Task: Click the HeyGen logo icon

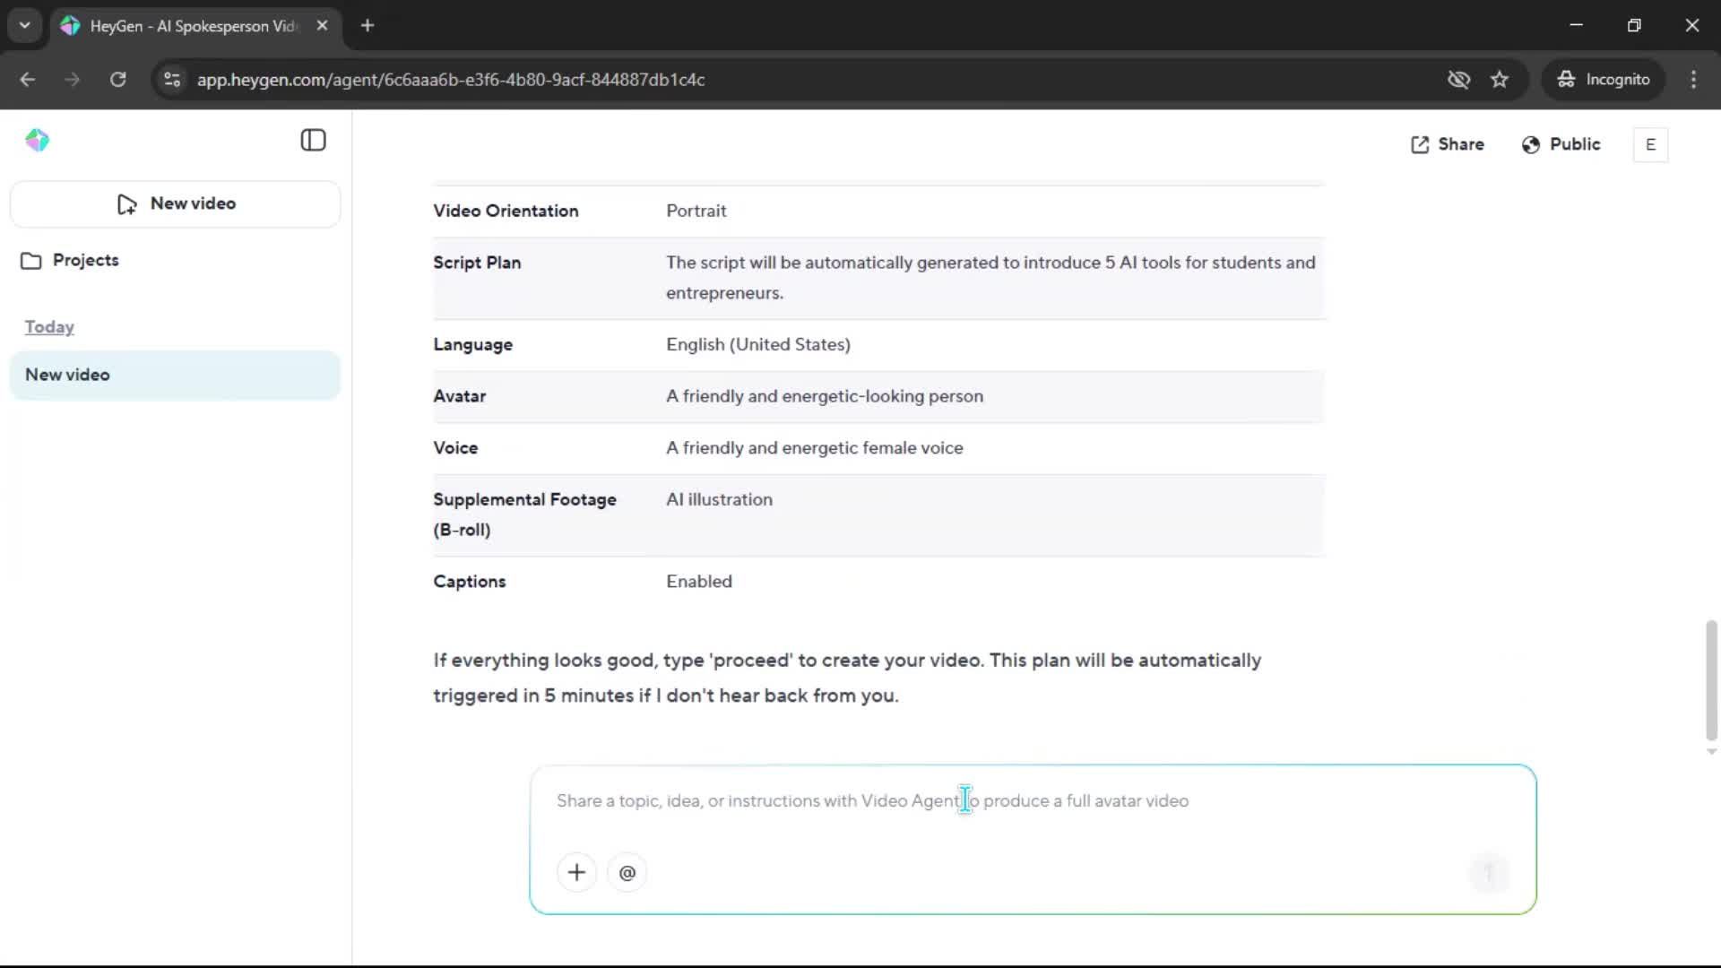Action: click(x=37, y=141)
